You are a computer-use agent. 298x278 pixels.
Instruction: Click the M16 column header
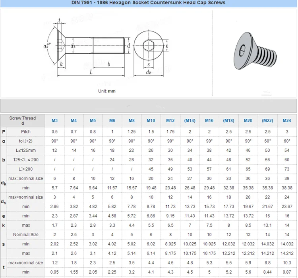pyautogui.click(x=209, y=121)
